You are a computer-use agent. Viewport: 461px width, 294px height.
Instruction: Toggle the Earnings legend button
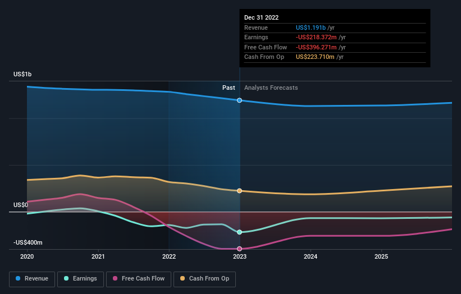pyautogui.click(x=80, y=279)
